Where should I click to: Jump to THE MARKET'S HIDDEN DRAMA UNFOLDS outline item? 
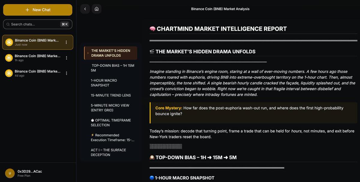pos(111,53)
